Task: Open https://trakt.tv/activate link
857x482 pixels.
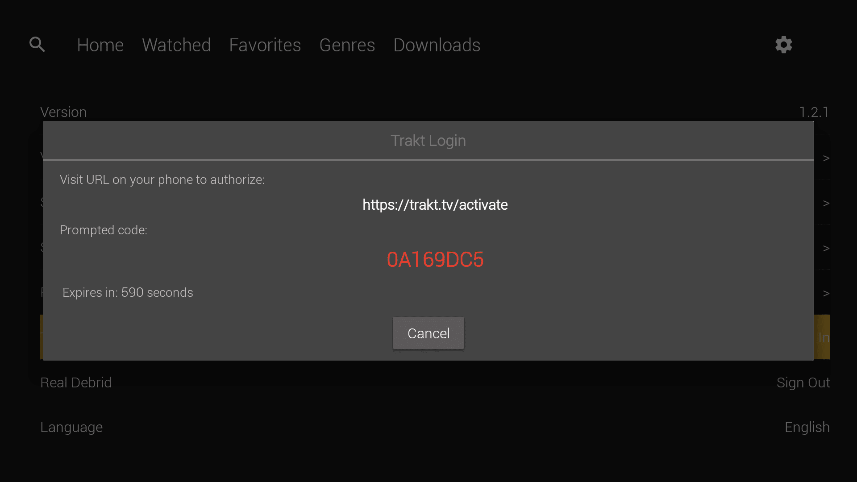Action: (x=435, y=204)
